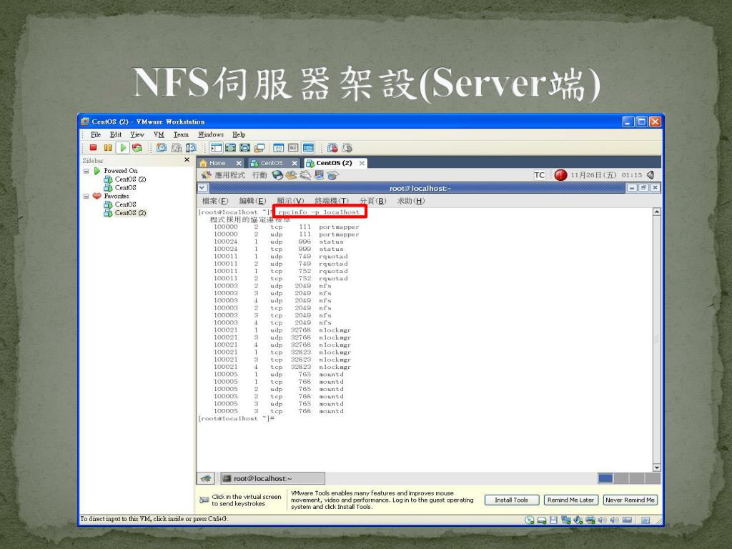Launch the spreadsheet panel icon
Screen dimensions: 732x549
pyautogui.click(x=333, y=176)
